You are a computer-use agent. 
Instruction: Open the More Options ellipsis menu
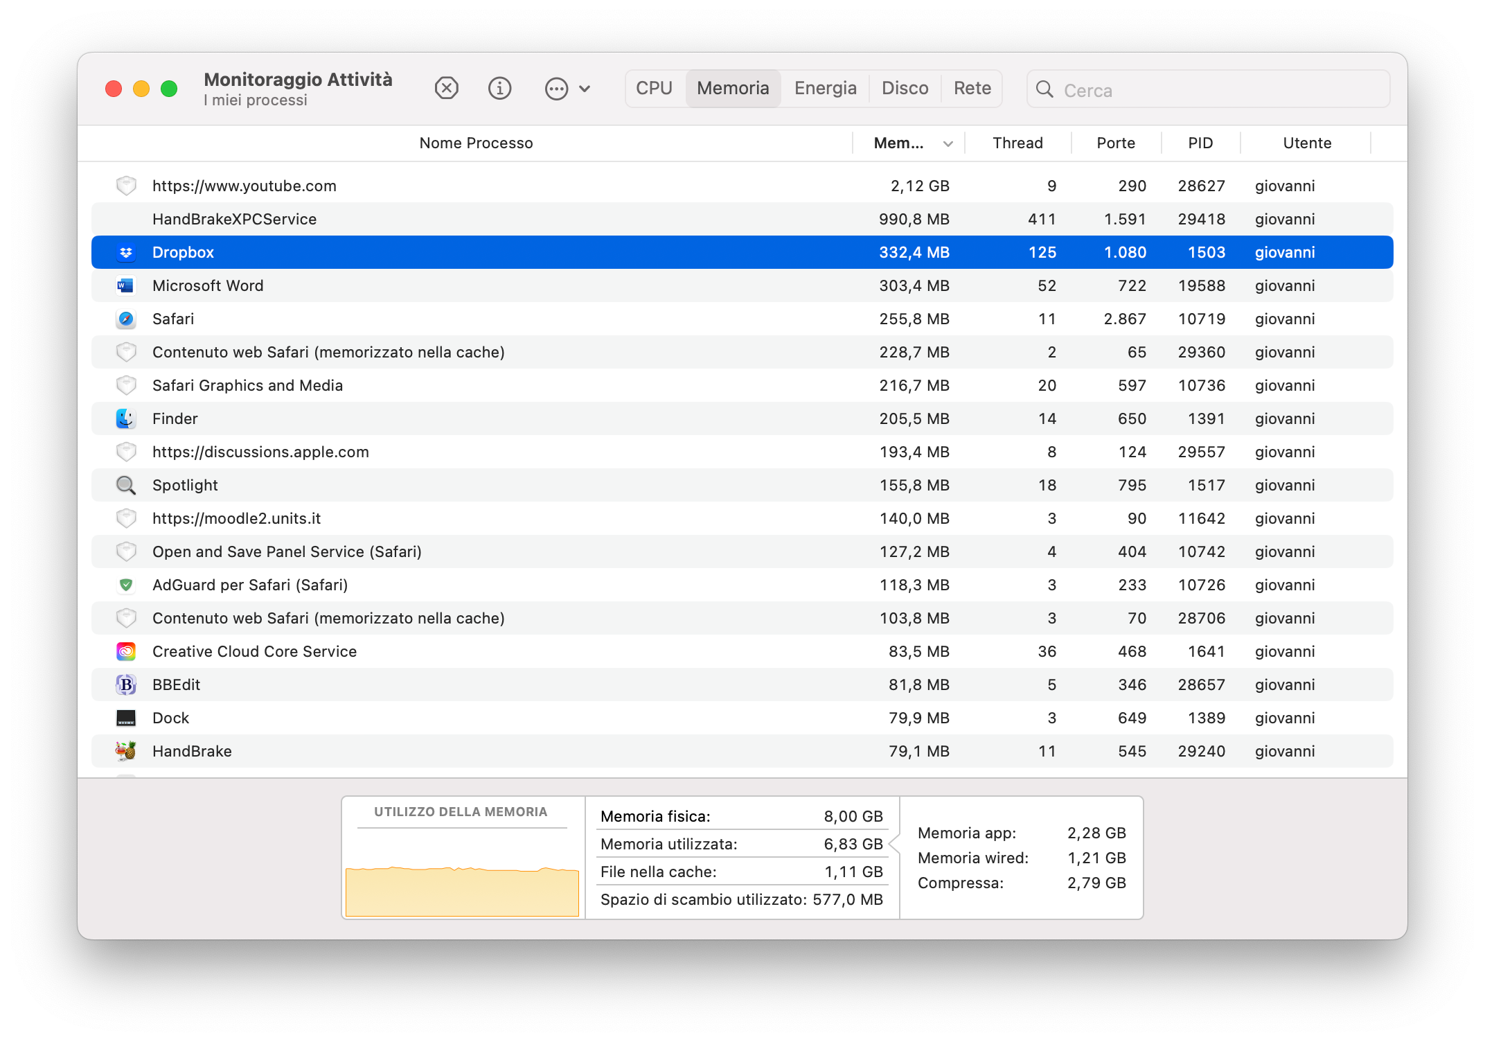click(x=555, y=88)
